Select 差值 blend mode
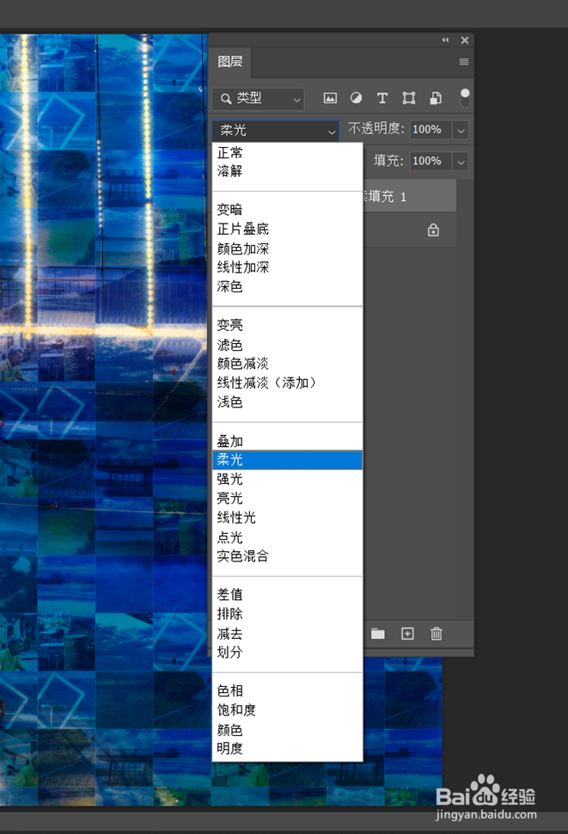This screenshot has width=568, height=834. tap(288, 595)
